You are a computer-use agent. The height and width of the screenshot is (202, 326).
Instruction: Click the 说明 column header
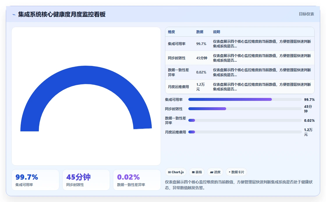click(x=217, y=32)
